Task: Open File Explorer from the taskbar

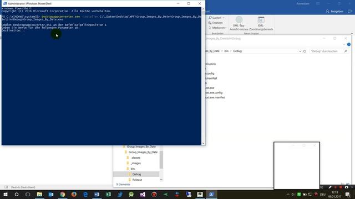Action: (x=39, y=194)
